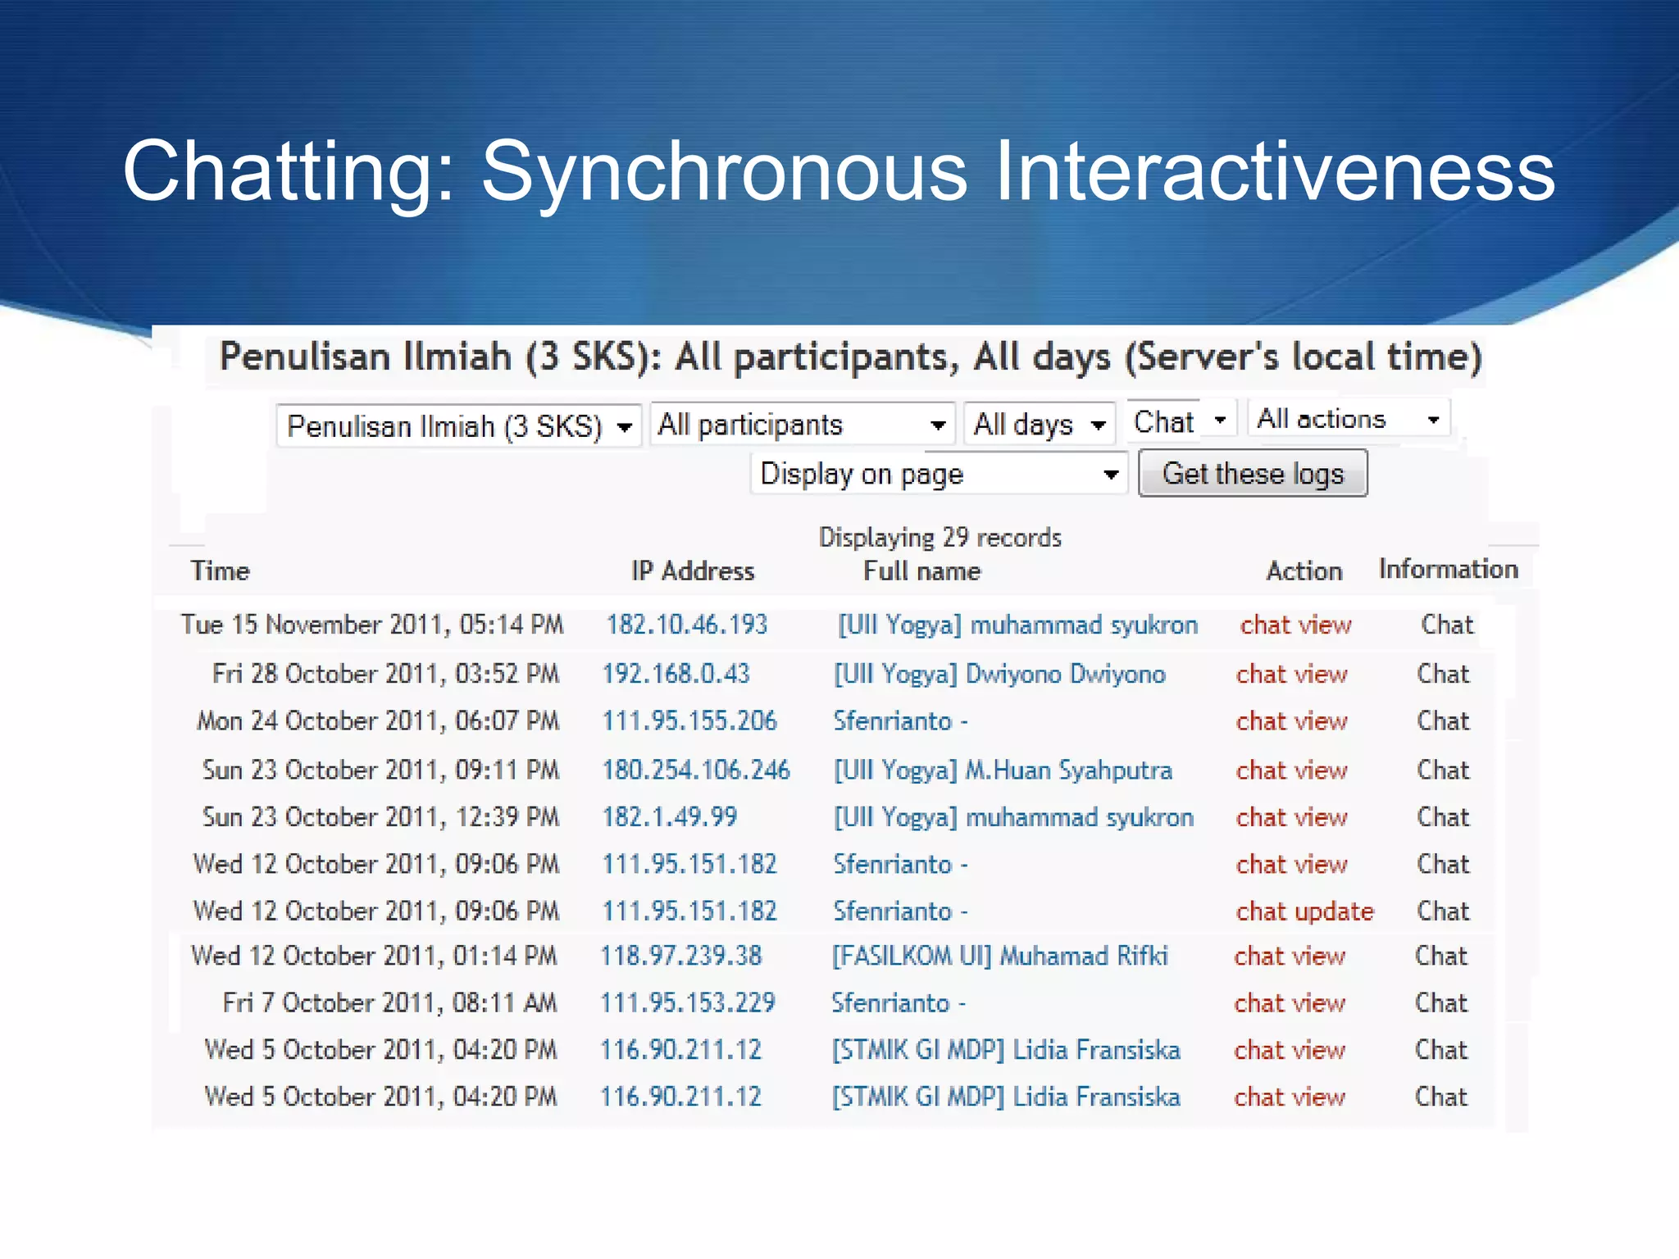The width and height of the screenshot is (1679, 1259).
Task: Click Fri 28 October 2011, 03:52 PM timestamp
Action: pos(385,674)
